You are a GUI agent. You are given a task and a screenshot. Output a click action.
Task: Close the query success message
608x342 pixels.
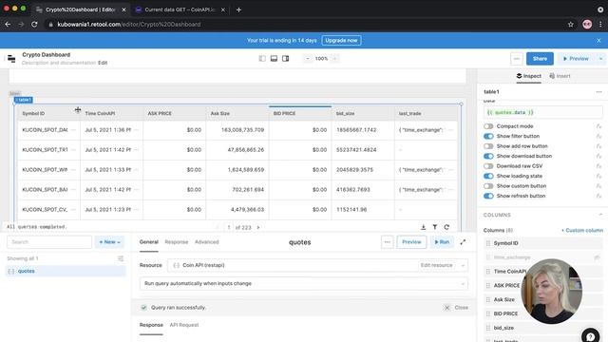point(457,308)
